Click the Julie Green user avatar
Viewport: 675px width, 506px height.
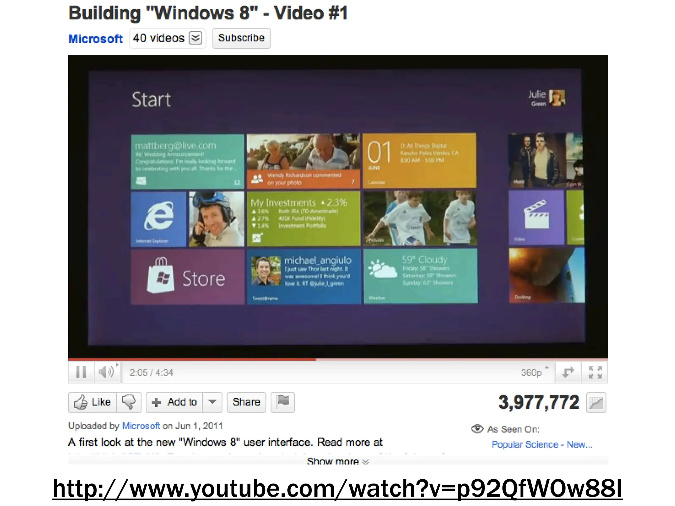[x=557, y=98]
